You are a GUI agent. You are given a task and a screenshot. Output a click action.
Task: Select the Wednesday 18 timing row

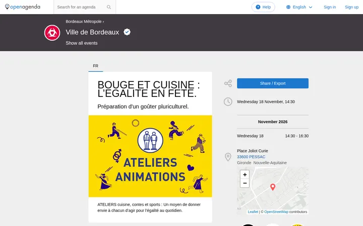coord(272,136)
